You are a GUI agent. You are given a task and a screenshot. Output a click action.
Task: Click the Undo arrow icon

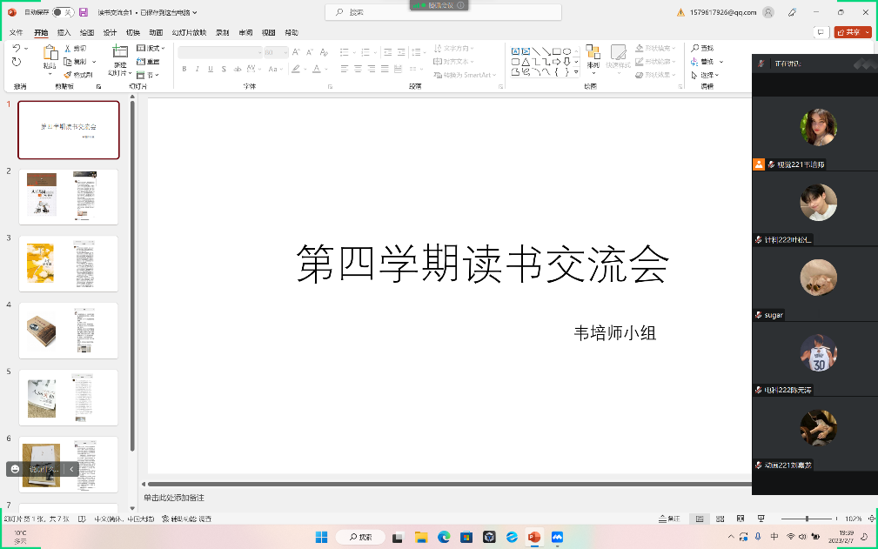(17, 49)
